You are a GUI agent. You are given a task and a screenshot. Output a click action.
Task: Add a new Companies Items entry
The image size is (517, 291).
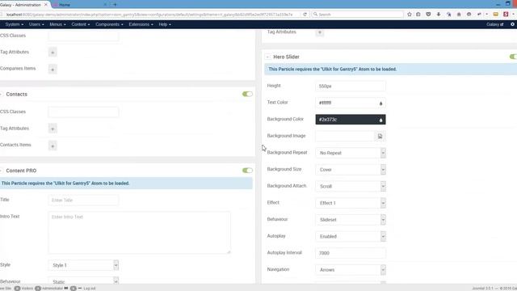(53, 70)
